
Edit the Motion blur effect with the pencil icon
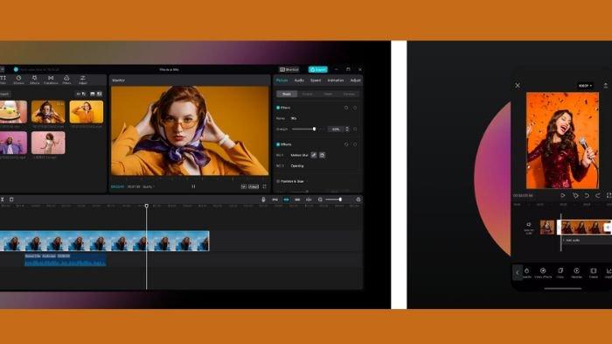coord(314,155)
